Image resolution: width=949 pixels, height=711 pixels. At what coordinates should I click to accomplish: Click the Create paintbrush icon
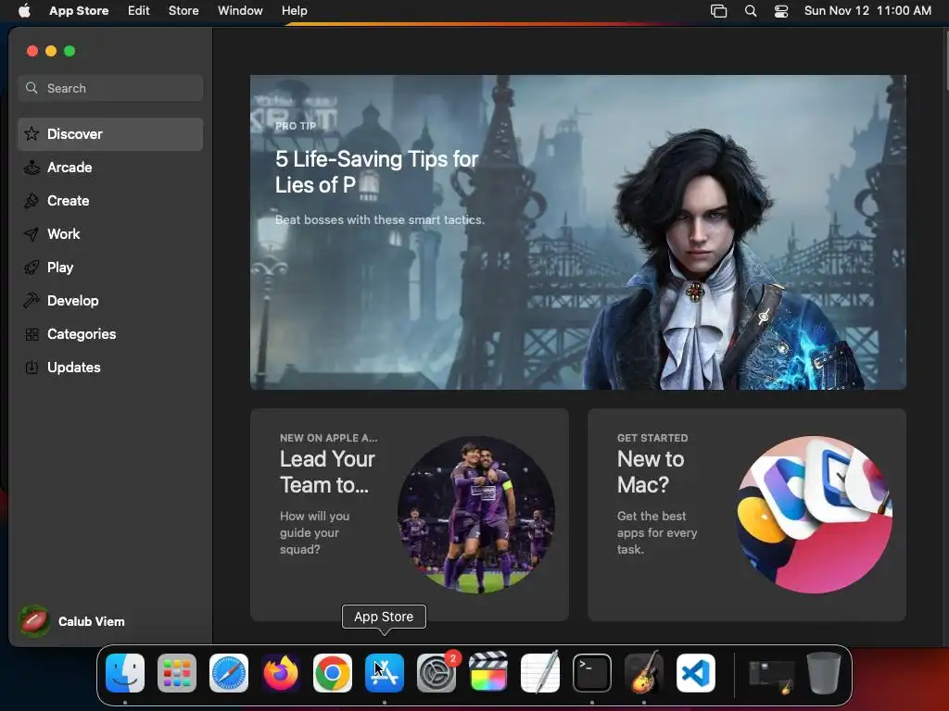(x=32, y=201)
